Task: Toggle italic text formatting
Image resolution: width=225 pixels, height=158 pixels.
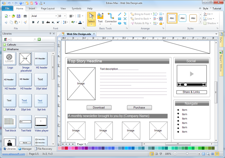Action: [38, 22]
